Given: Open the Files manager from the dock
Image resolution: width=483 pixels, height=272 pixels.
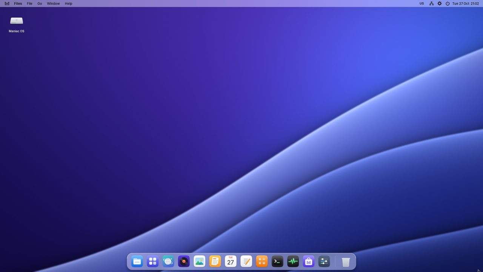Looking at the screenshot, I should (x=137, y=261).
